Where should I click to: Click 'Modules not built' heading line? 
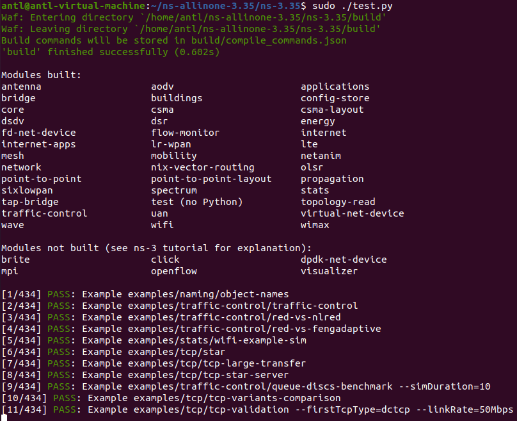pyautogui.click(x=156, y=248)
